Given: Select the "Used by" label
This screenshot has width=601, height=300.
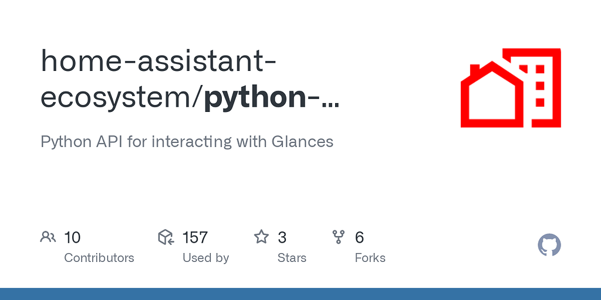Looking at the screenshot, I should [x=205, y=258].
